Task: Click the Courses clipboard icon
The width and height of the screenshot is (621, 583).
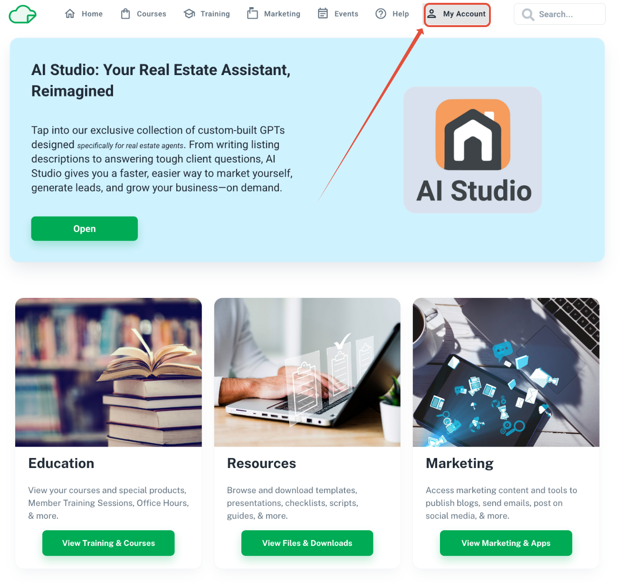Action: coord(125,14)
